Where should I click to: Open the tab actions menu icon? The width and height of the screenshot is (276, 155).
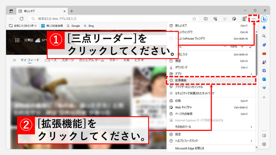click(x=11, y=11)
